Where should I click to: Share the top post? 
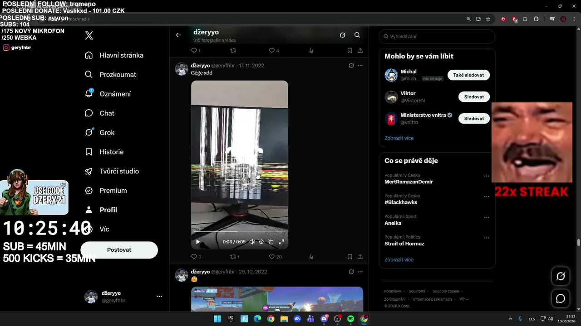(360, 51)
